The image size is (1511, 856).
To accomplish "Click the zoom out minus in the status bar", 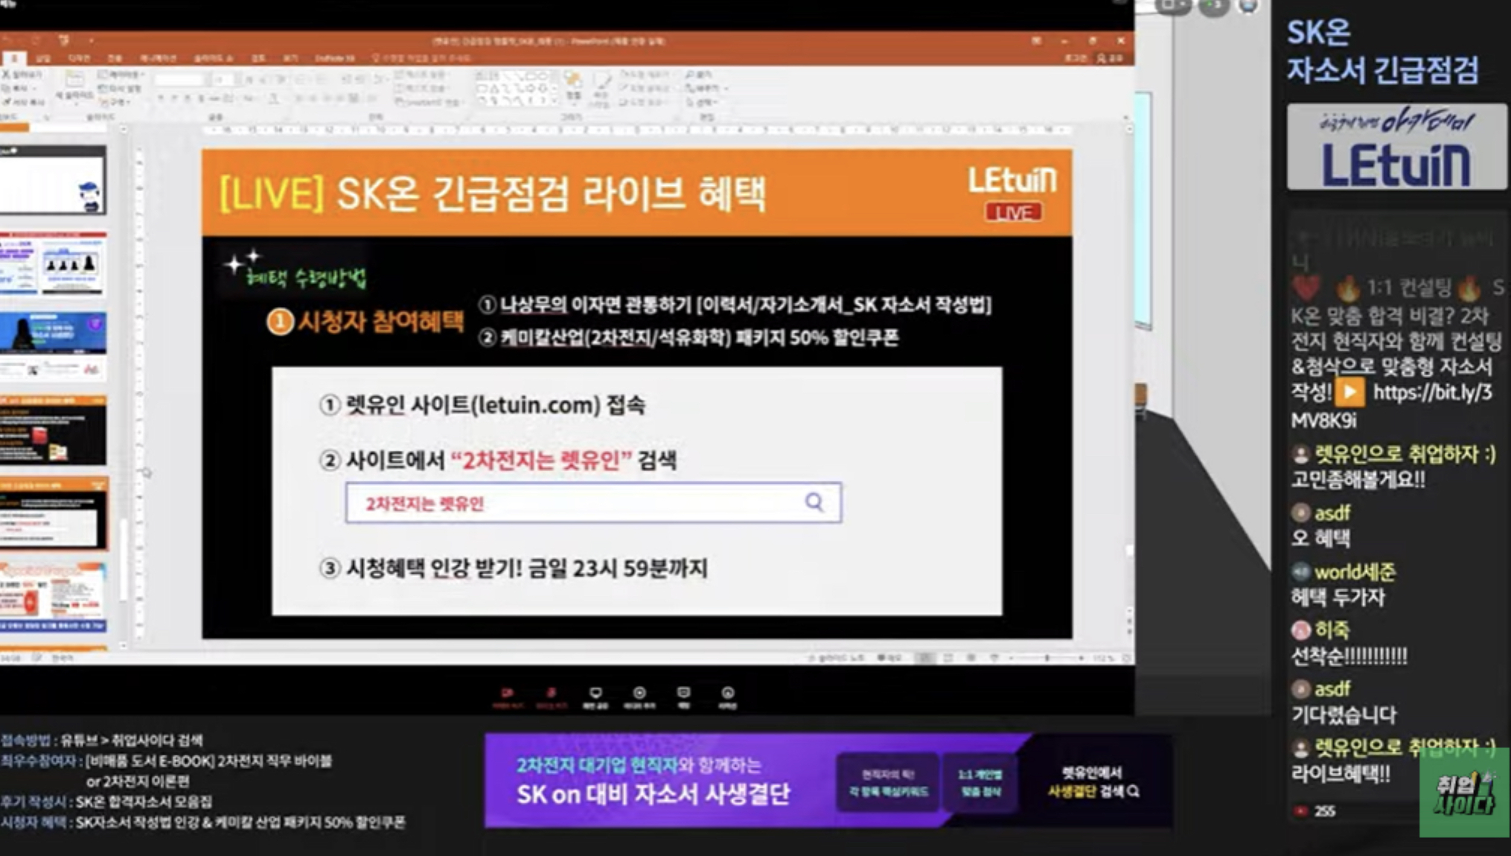I will [1011, 658].
